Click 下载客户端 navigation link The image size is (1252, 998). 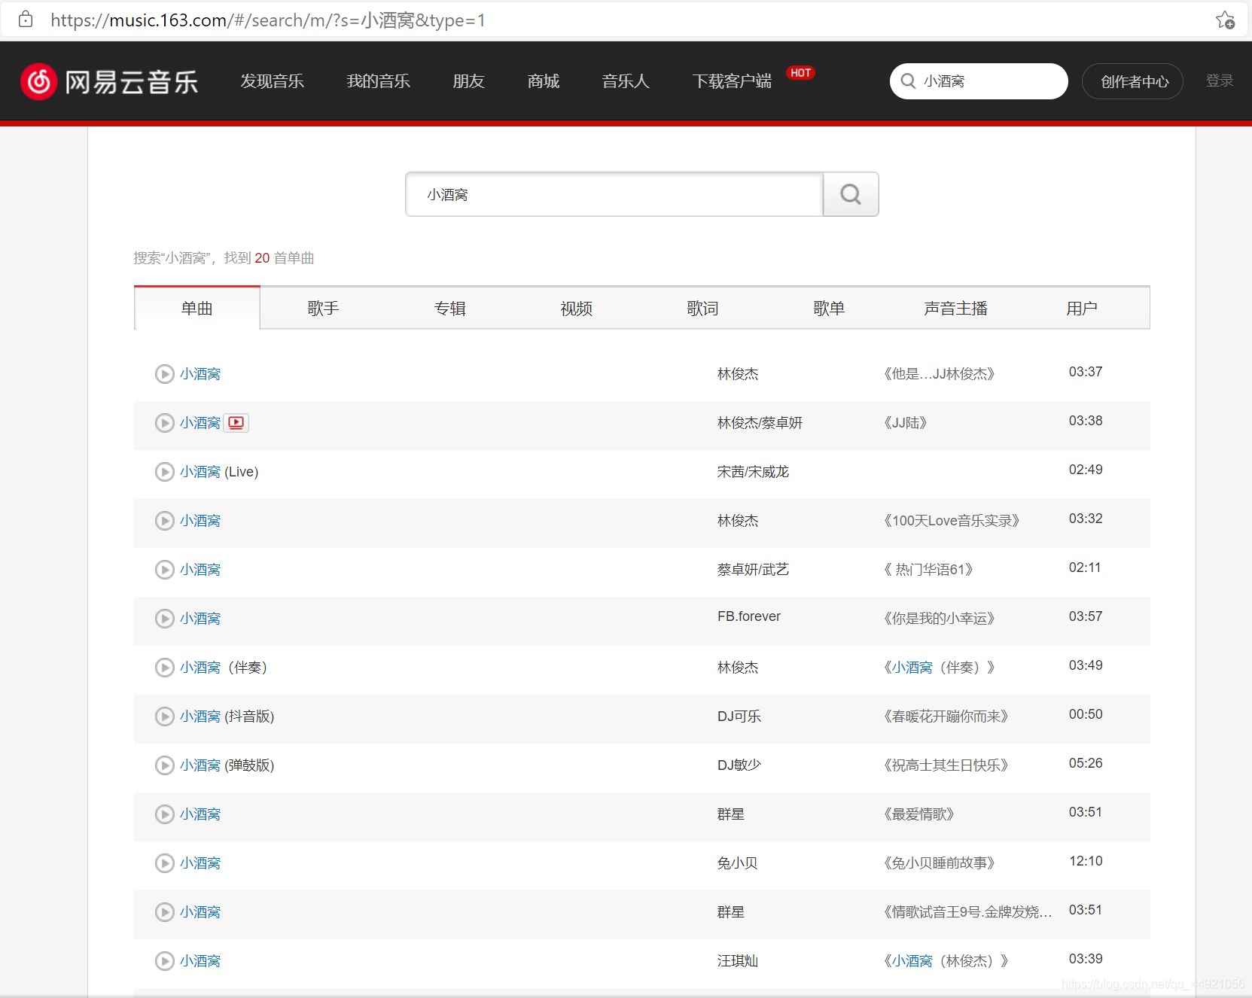[x=732, y=81]
